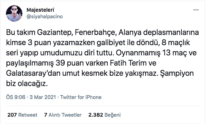Click the ÖS 9:06 timestamp
This screenshot has height=124, width=206.
tap(16, 97)
